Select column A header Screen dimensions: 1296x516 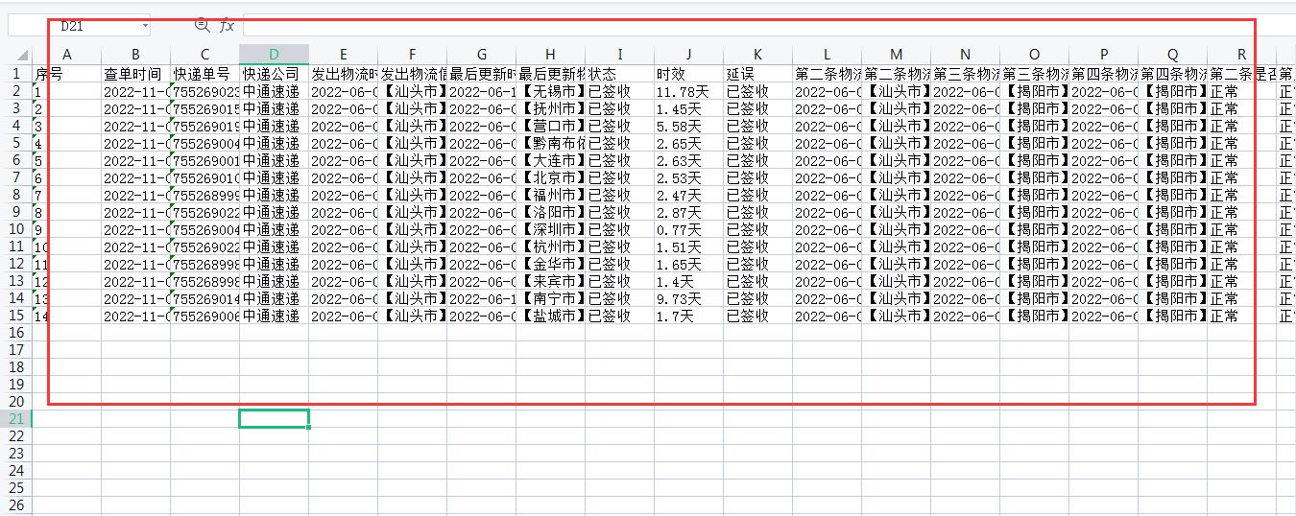click(66, 55)
